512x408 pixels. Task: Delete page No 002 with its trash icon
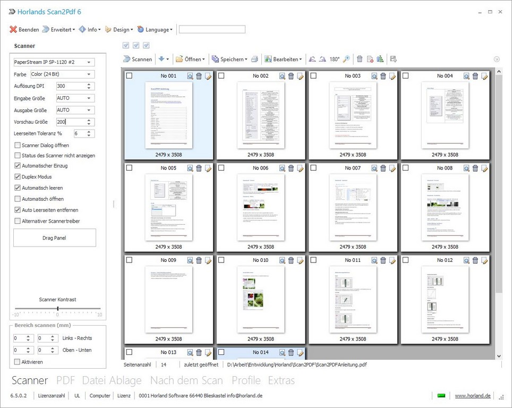pos(291,76)
